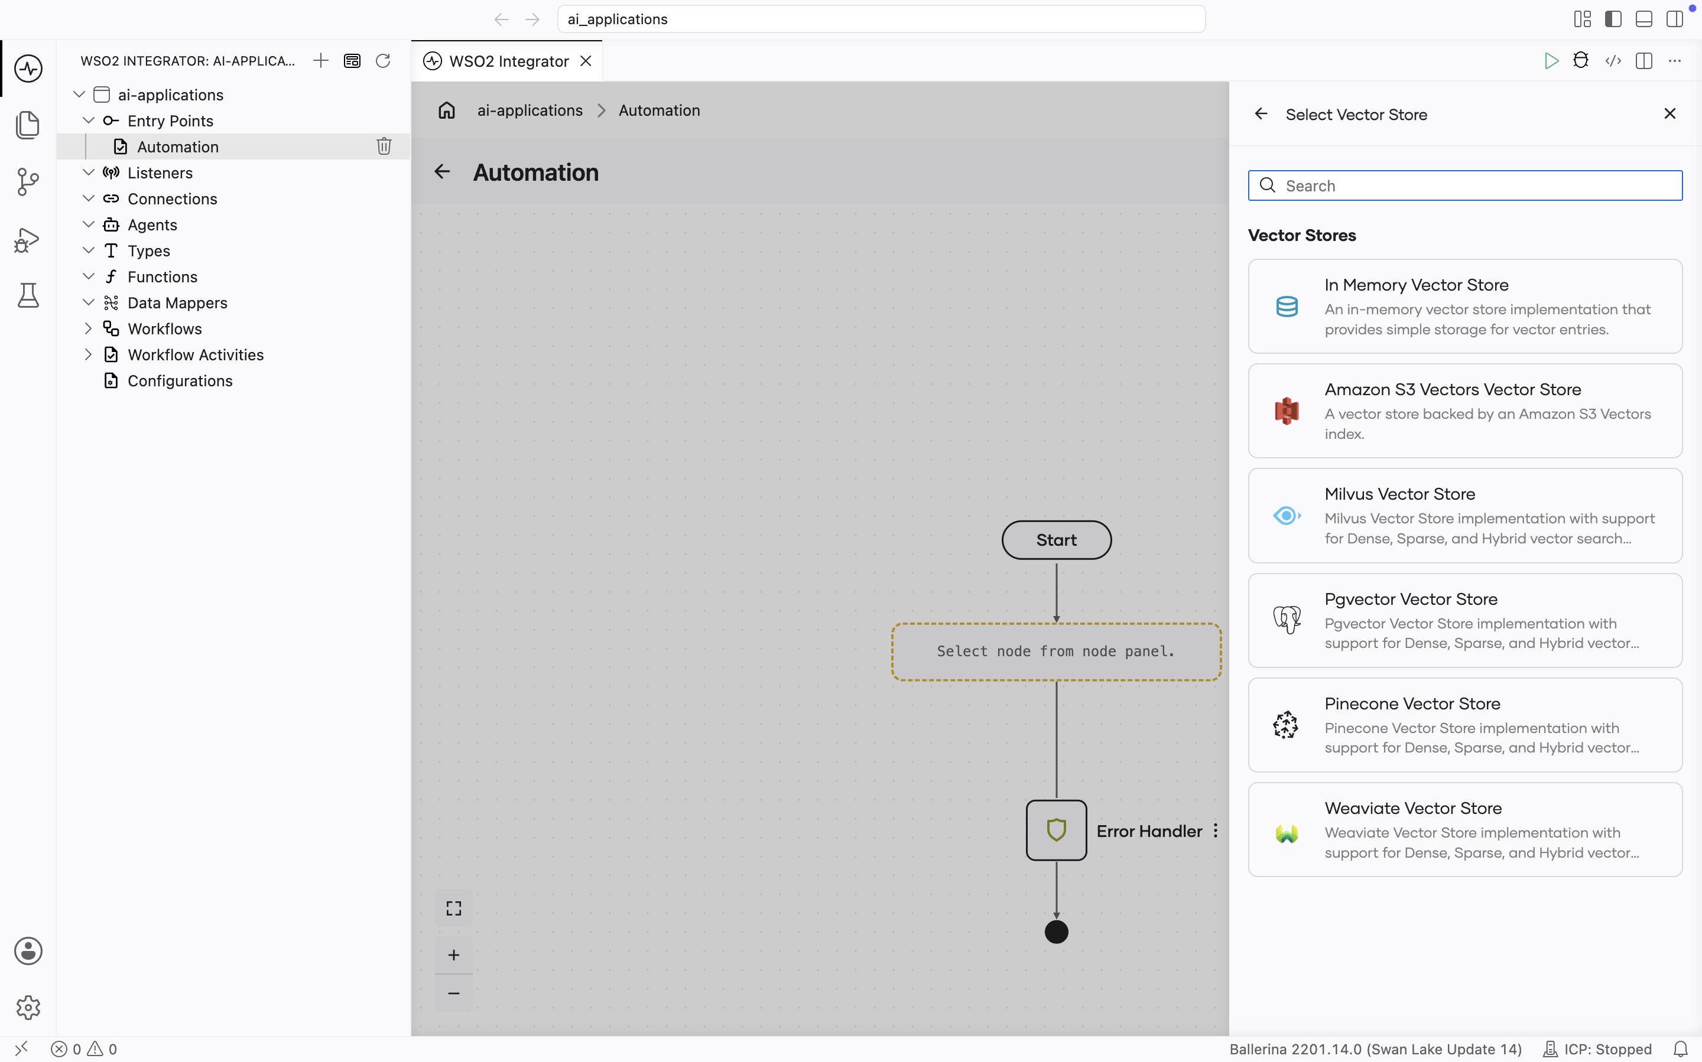This screenshot has width=1702, height=1062.
Task: Toggle the primary side bar layout icon
Action: pyautogui.click(x=1613, y=19)
